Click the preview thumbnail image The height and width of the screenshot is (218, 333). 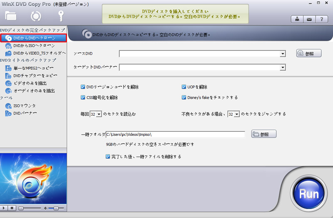tap(33, 178)
